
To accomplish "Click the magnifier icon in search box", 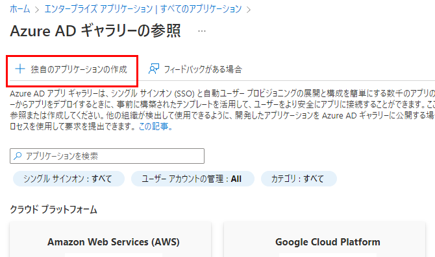I will pos(18,156).
